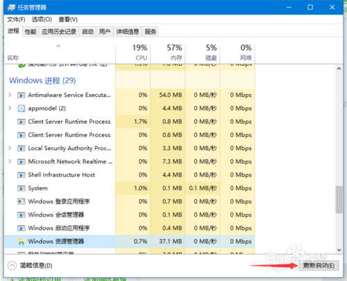Click the scrollbar down arrow

point(339,250)
